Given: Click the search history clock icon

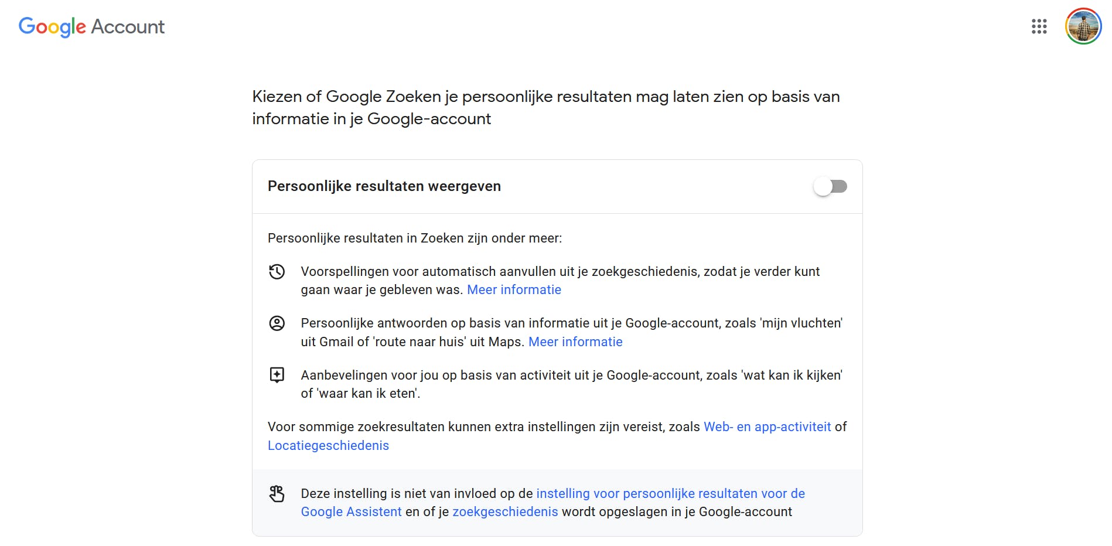Looking at the screenshot, I should pyautogui.click(x=277, y=272).
